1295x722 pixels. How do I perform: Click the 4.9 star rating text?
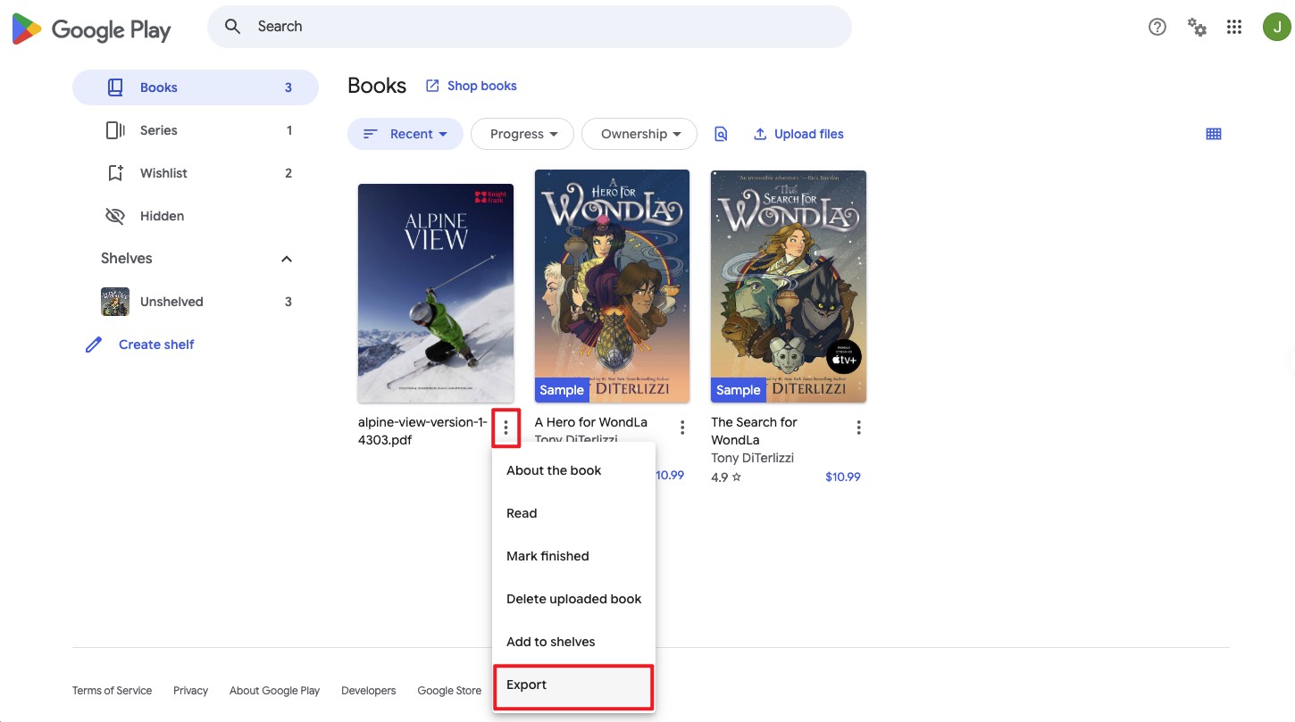pos(726,477)
